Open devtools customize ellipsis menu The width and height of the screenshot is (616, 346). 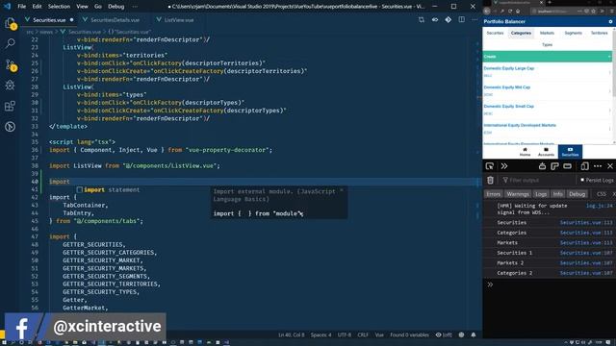click(x=598, y=166)
